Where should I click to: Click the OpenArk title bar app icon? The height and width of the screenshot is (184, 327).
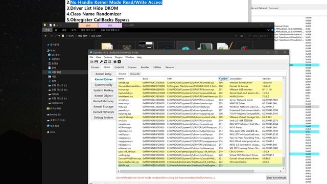pyautogui.click(x=91, y=52)
